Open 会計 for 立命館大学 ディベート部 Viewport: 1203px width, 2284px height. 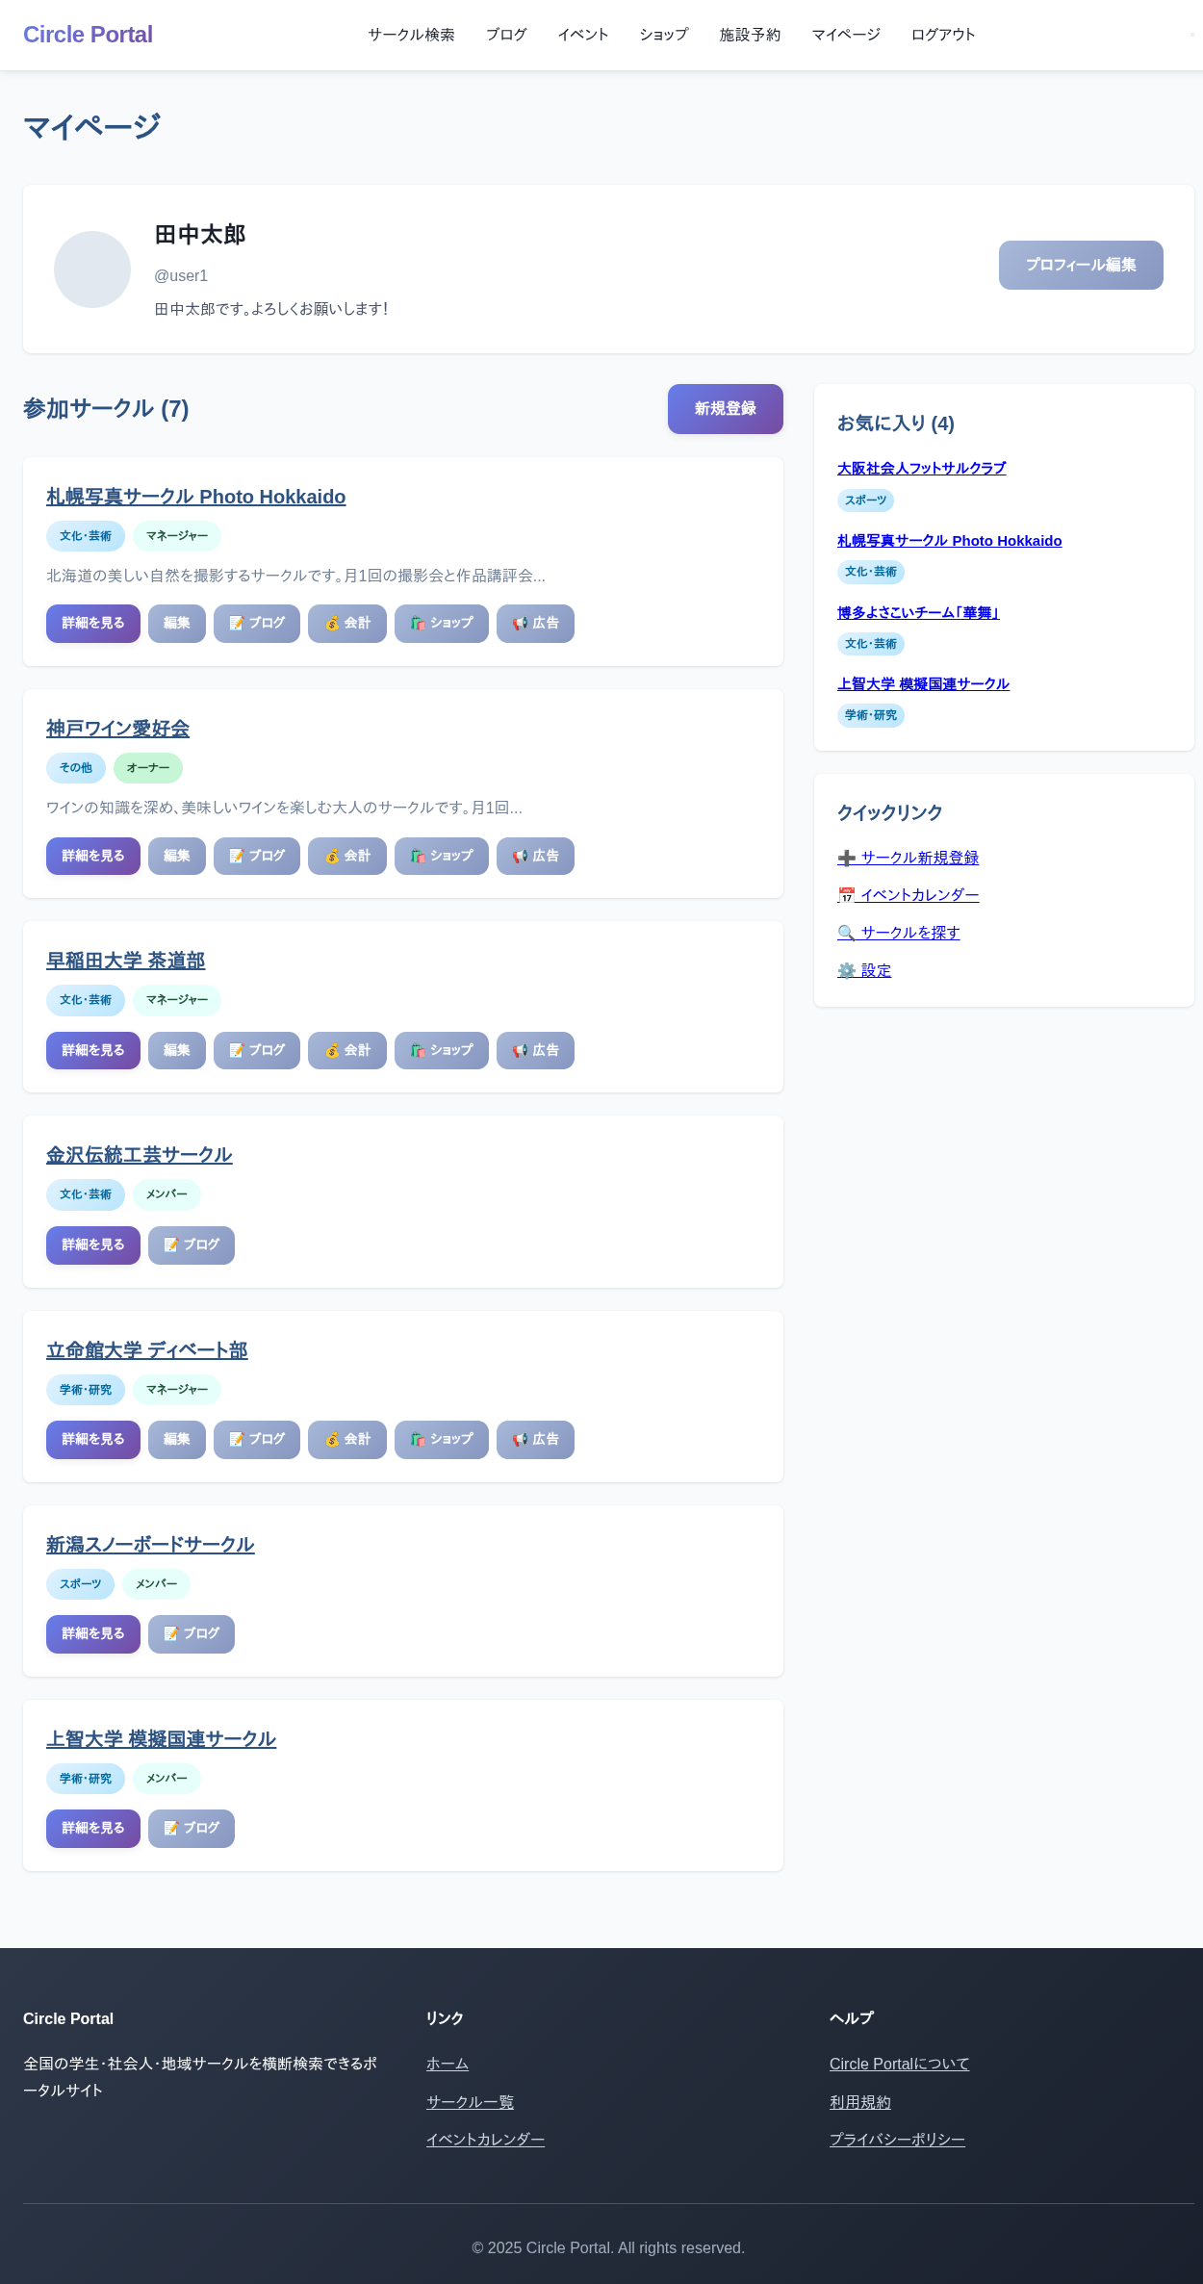[x=347, y=1440]
